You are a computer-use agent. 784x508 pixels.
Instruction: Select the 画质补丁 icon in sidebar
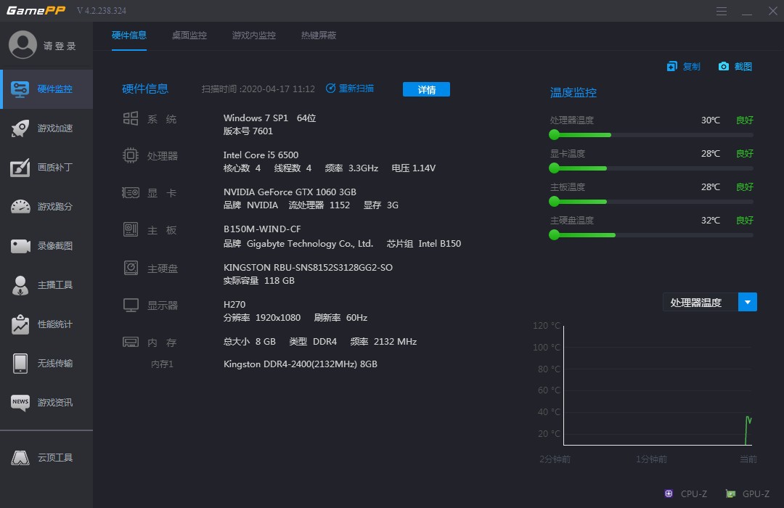coord(20,168)
